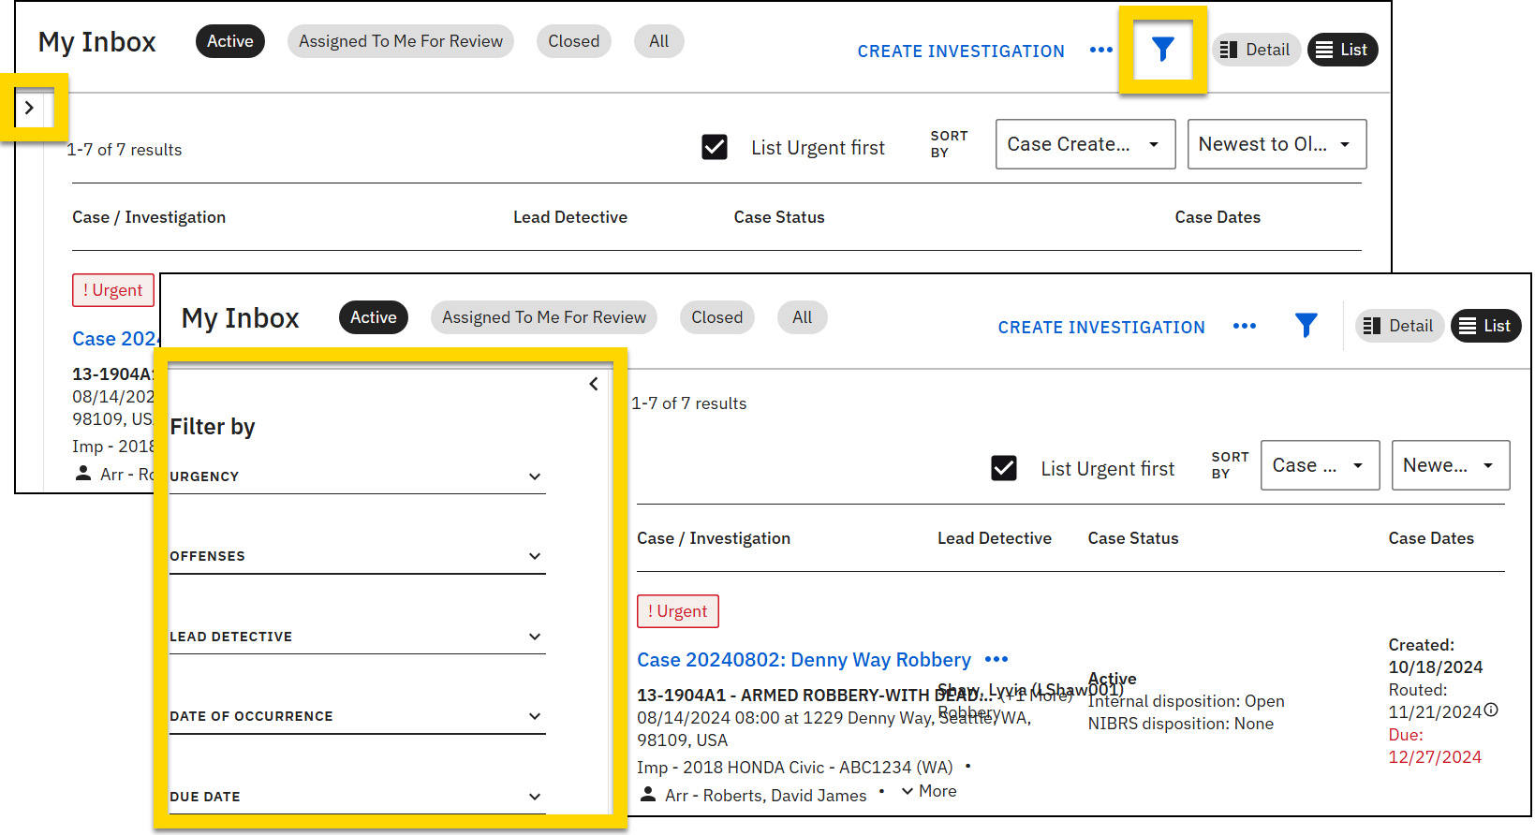Toggle List Urgent first checkbox in back window

point(715,147)
